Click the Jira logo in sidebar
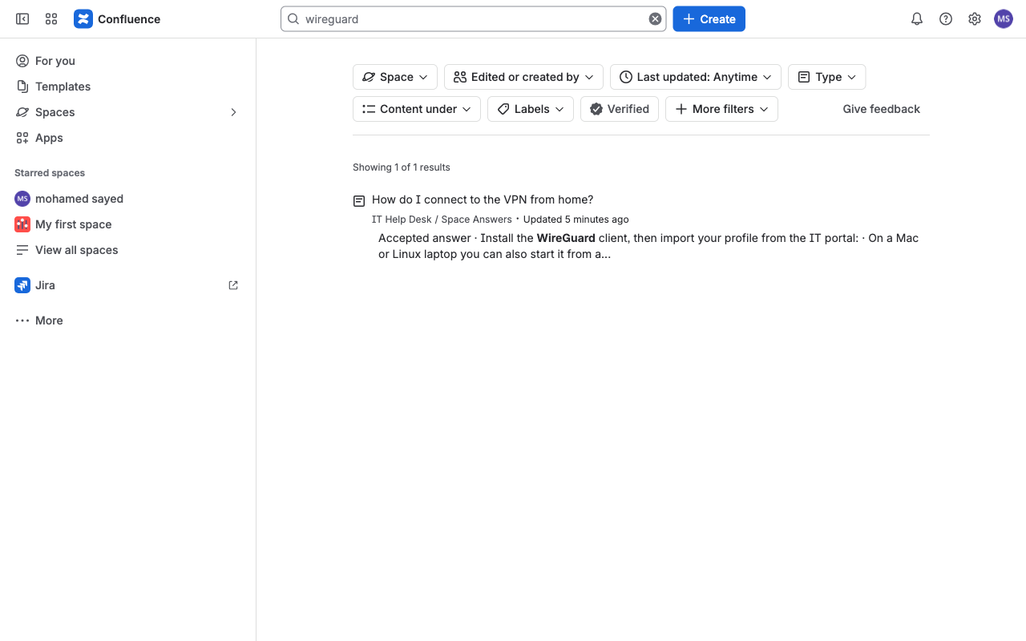 [22, 285]
